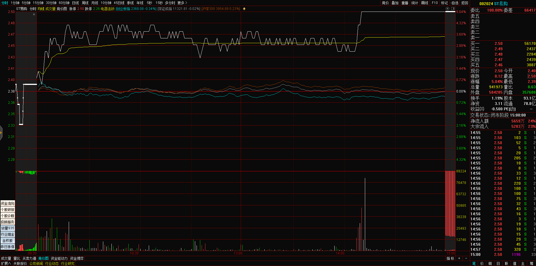536x266 pixels.
Task: Click the plus icon beside 指标
Action: pyautogui.click(x=459, y=258)
